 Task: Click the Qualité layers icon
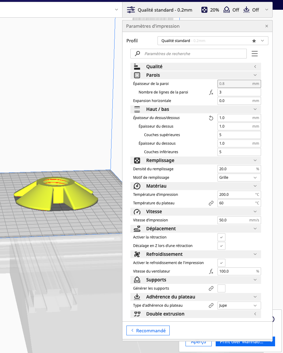pyautogui.click(x=137, y=67)
